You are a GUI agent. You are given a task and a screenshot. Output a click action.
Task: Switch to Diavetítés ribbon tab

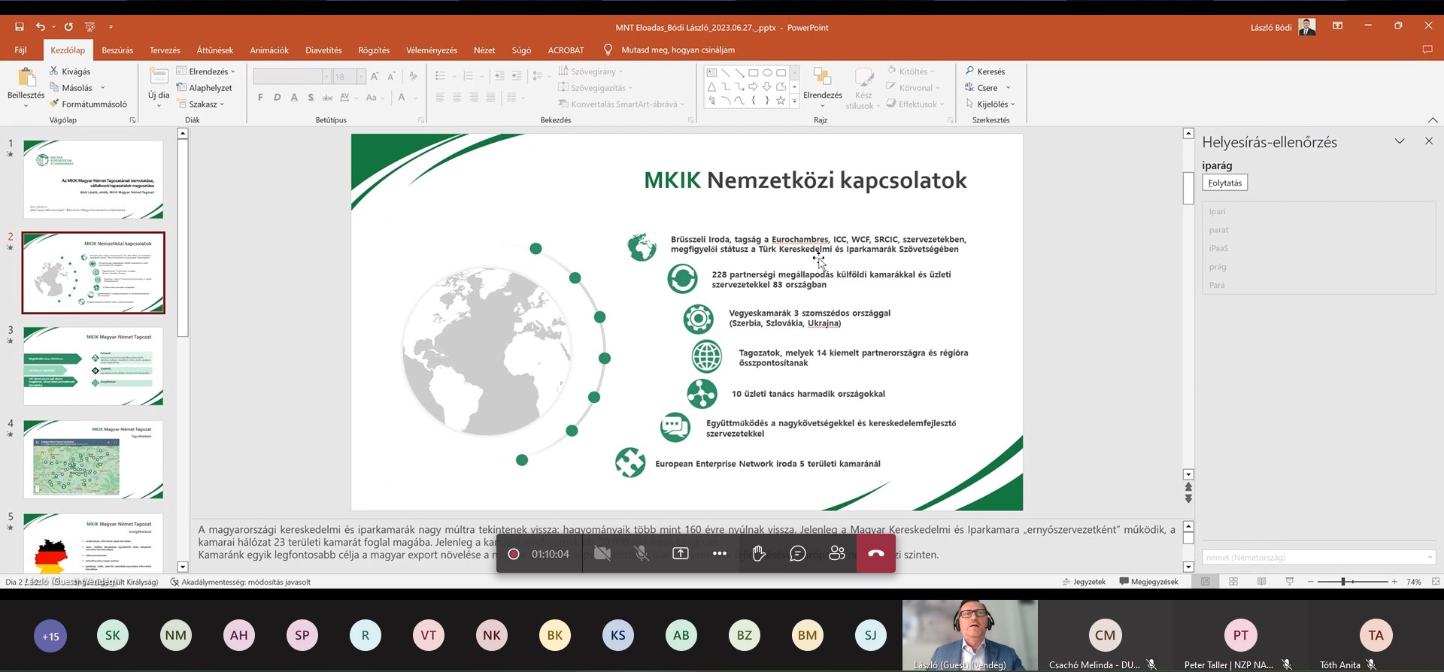click(x=323, y=50)
